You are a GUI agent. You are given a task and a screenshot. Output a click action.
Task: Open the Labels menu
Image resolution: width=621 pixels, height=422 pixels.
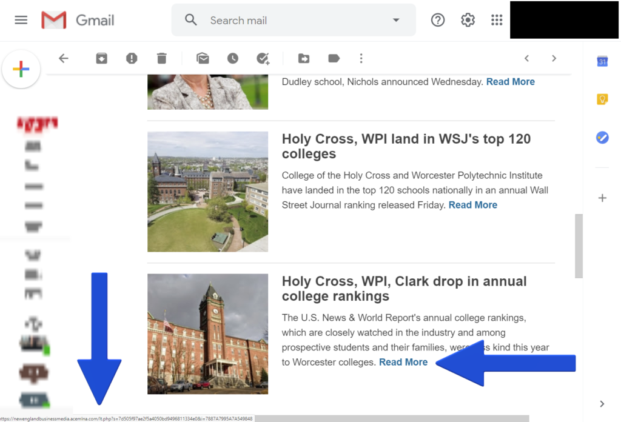point(334,58)
